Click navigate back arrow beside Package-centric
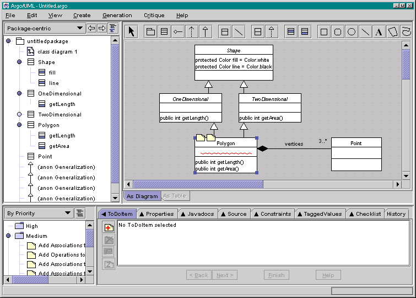416x298 pixels. pos(92,28)
